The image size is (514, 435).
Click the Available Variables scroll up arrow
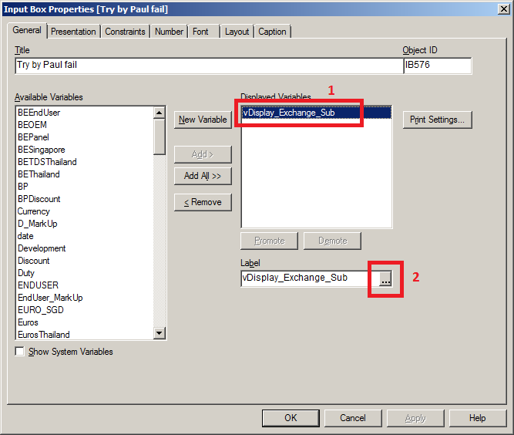point(160,113)
